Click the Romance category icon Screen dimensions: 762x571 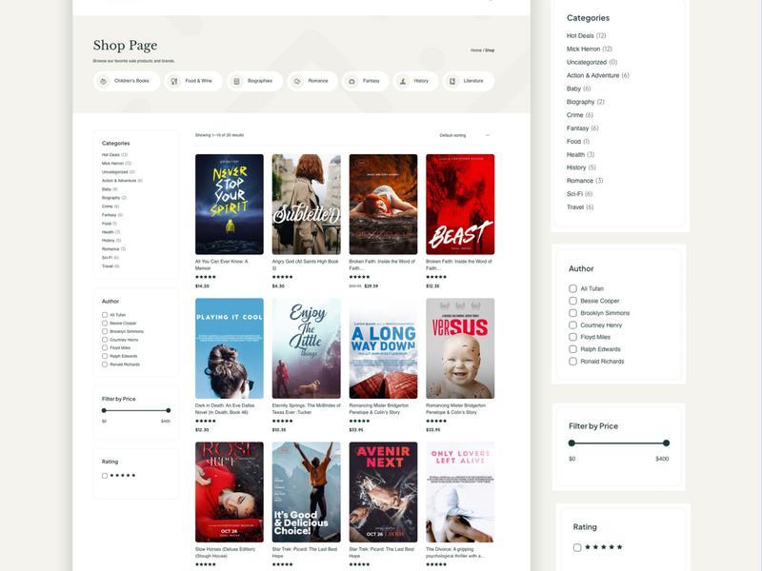tap(297, 82)
